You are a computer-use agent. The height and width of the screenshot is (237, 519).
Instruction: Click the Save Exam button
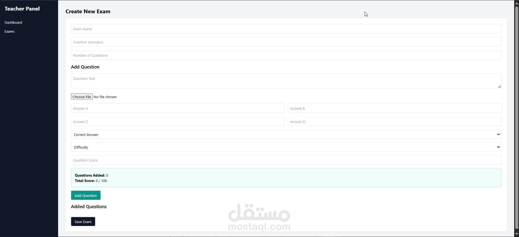(x=83, y=221)
